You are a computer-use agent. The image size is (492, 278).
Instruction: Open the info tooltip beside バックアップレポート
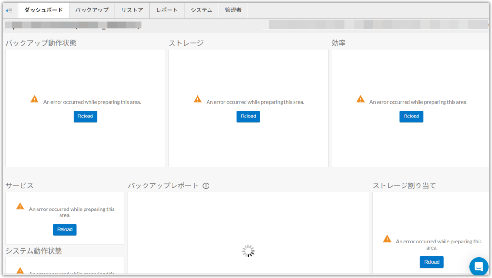point(206,185)
